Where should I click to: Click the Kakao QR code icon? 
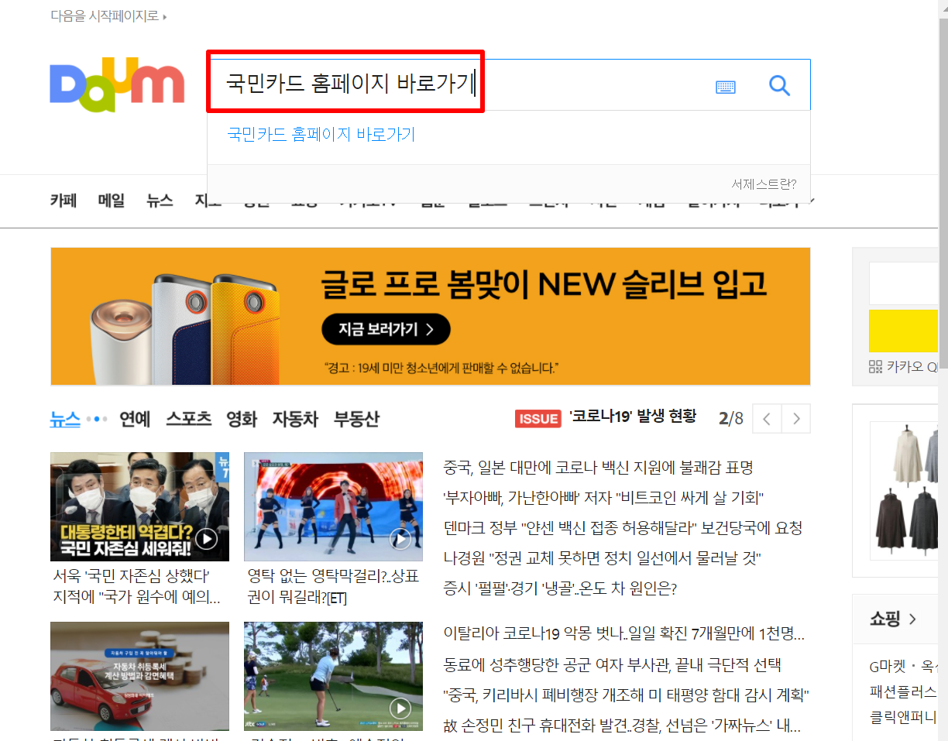click(875, 366)
